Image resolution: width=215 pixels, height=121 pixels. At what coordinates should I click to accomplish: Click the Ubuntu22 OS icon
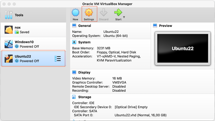(9, 59)
